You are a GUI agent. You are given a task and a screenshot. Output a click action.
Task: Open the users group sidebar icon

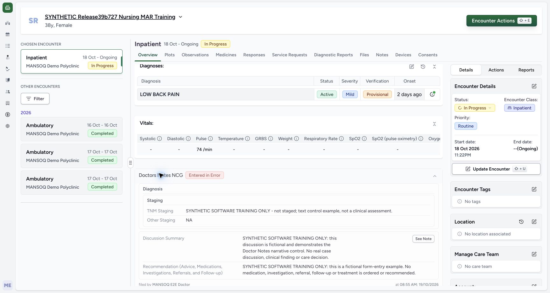coord(8,92)
